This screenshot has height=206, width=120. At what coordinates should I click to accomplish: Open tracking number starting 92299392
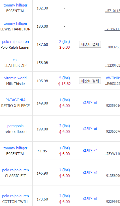point(113,202)
